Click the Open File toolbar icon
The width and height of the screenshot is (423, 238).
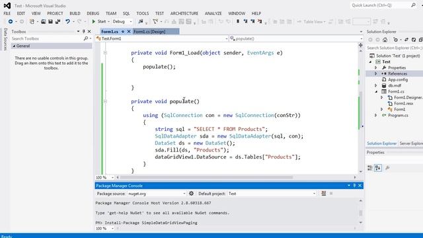point(43,22)
